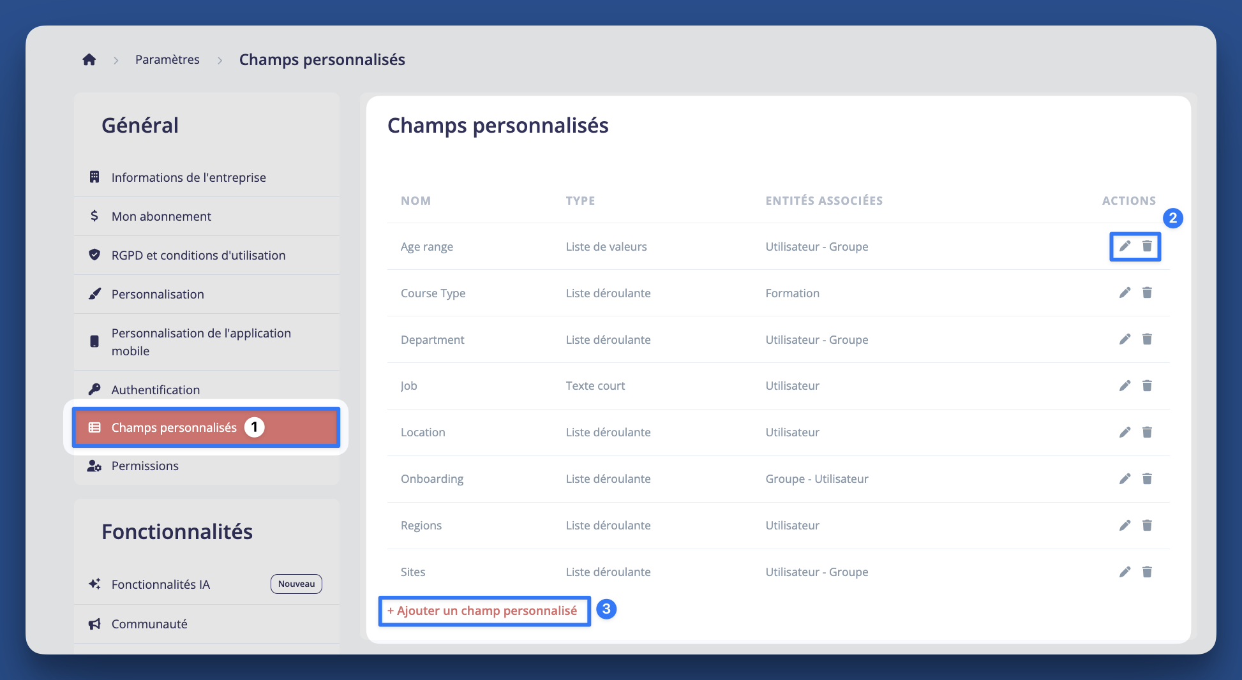Image resolution: width=1242 pixels, height=680 pixels.
Task: Open RGPD et conditions d'utilisation
Action: point(207,255)
